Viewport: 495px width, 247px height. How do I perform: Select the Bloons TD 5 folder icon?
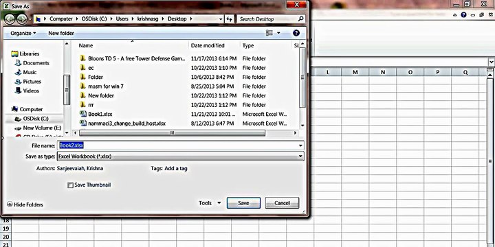pyautogui.click(x=82, y=58)
